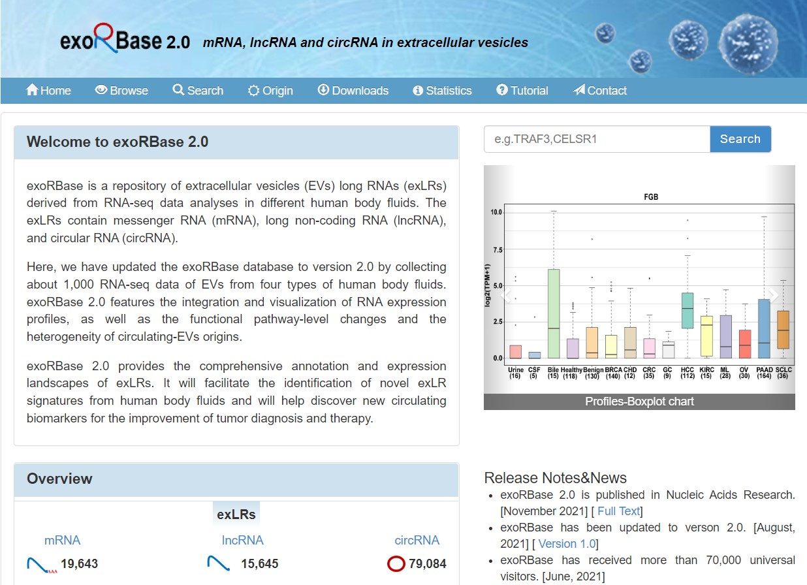The height and width of the screenshot is (585, 807).
Task: Click the lncRNA count '15,645'
Action: coord(259,563)
